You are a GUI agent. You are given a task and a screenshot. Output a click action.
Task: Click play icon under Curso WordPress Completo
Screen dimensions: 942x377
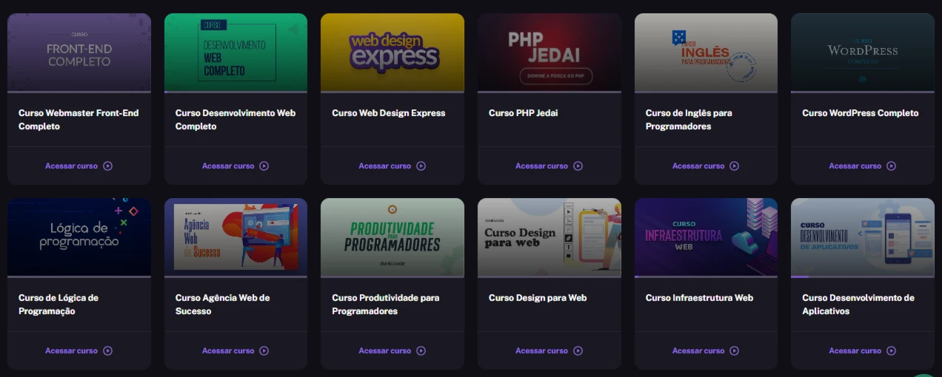point(892,166)
